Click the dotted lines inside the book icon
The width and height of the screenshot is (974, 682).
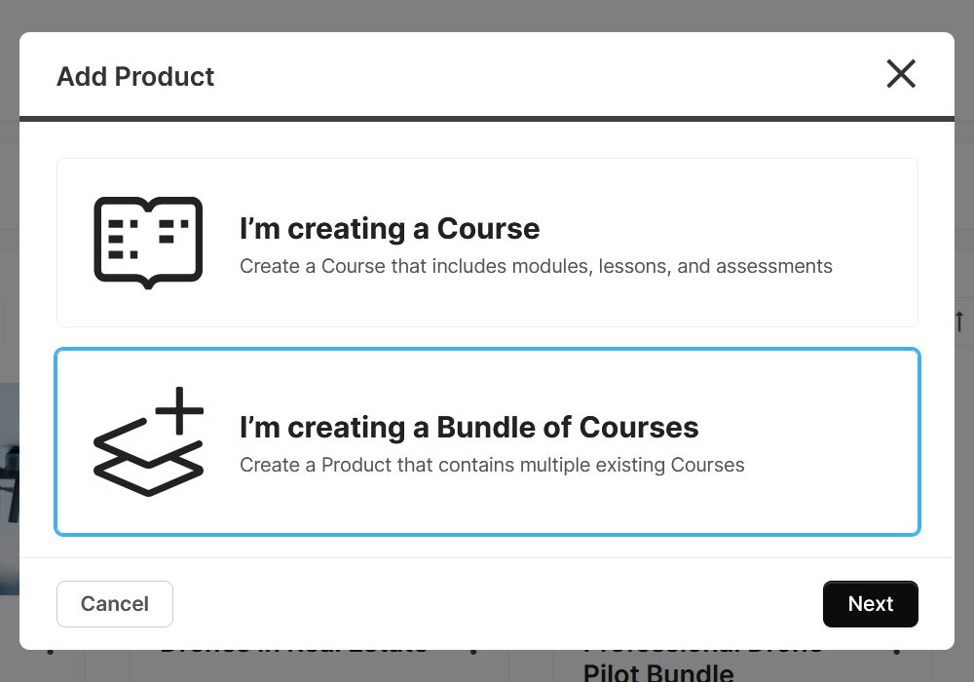[x=146, y=239]
